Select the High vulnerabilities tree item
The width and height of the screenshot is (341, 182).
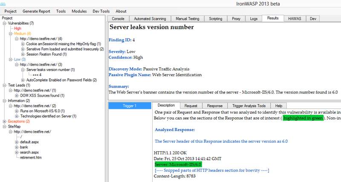(17, 28)
